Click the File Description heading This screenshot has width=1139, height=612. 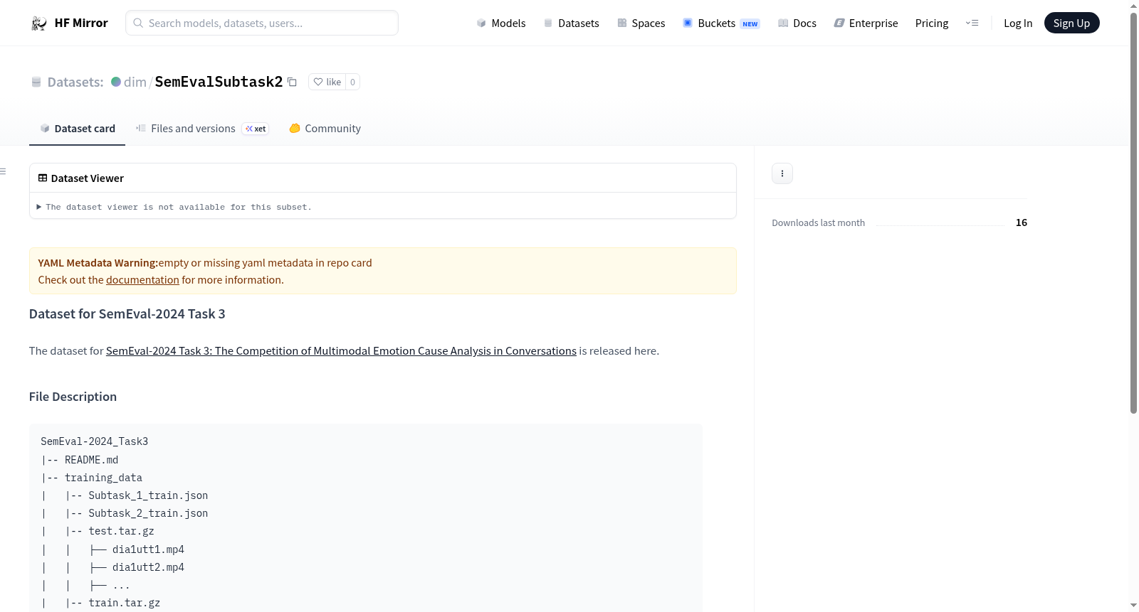tap(73, 397)
